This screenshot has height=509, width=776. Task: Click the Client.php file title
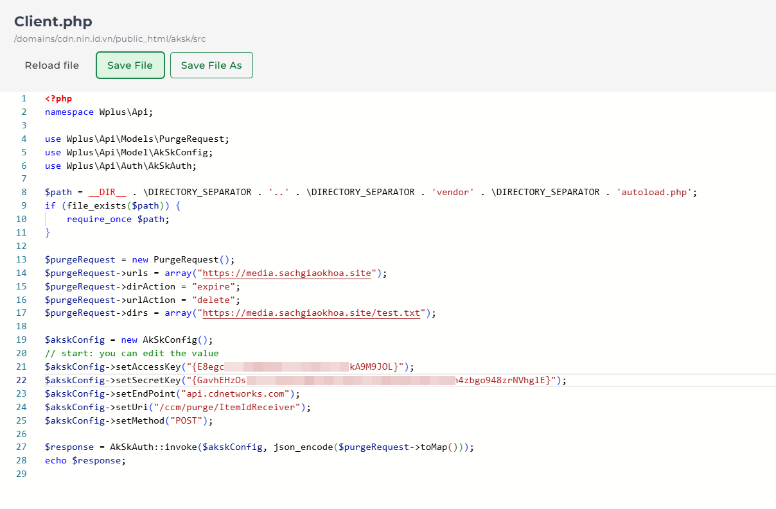53,21
